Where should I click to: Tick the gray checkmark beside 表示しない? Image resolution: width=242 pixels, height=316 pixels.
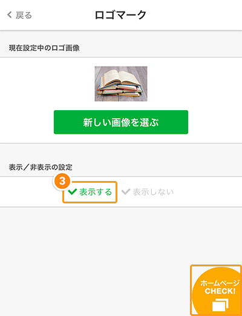tap(126, 192)
